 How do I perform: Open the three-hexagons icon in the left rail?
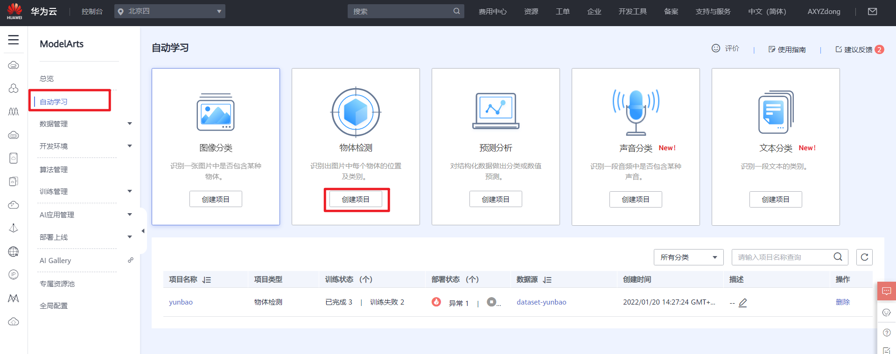click(x=14, y=88)
